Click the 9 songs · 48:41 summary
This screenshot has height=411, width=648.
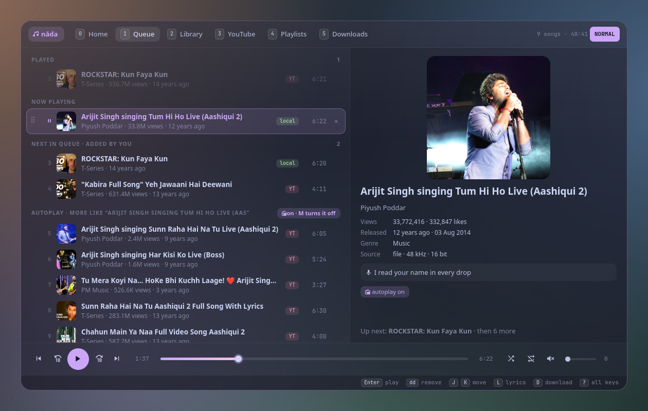pos(562,34)
